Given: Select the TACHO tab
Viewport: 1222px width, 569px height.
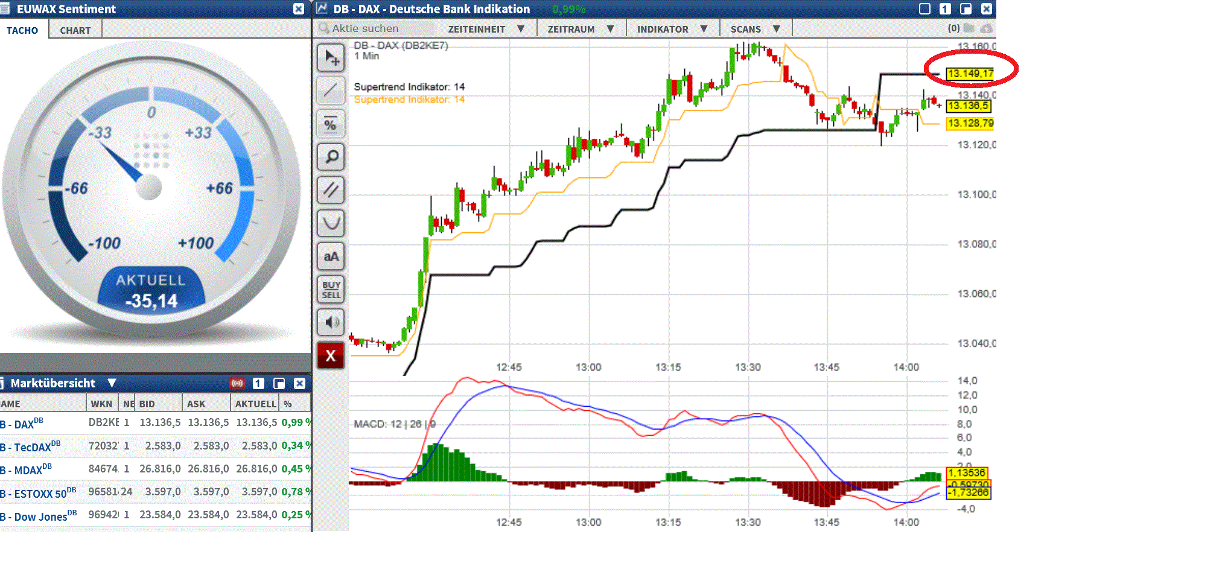Looking at the screenshot, I should pos(22,30).
